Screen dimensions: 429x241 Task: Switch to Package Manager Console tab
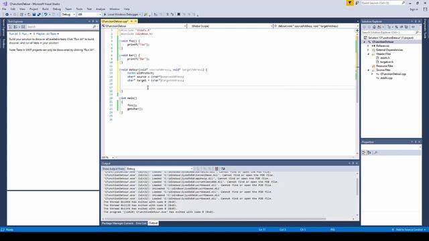coord(117,223)
